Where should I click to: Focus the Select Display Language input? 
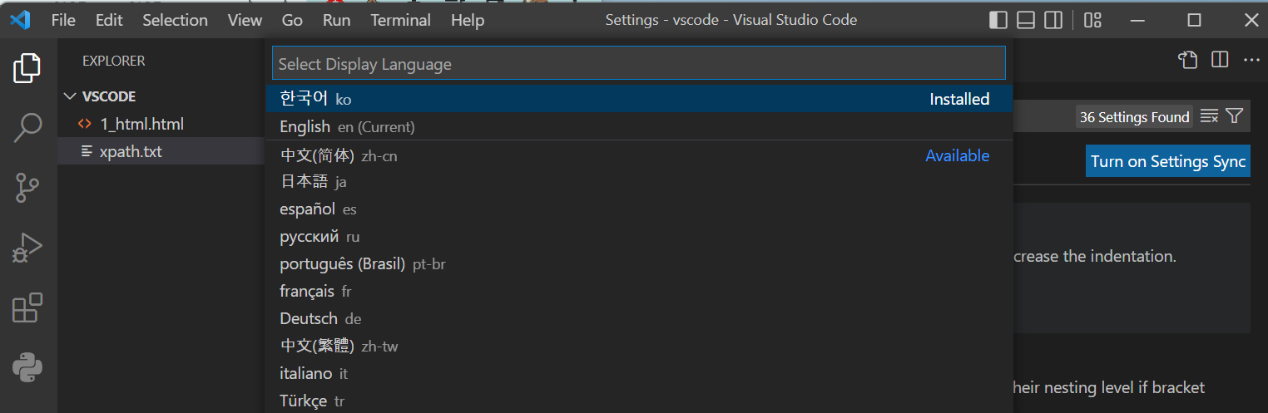tap(638, 64)
